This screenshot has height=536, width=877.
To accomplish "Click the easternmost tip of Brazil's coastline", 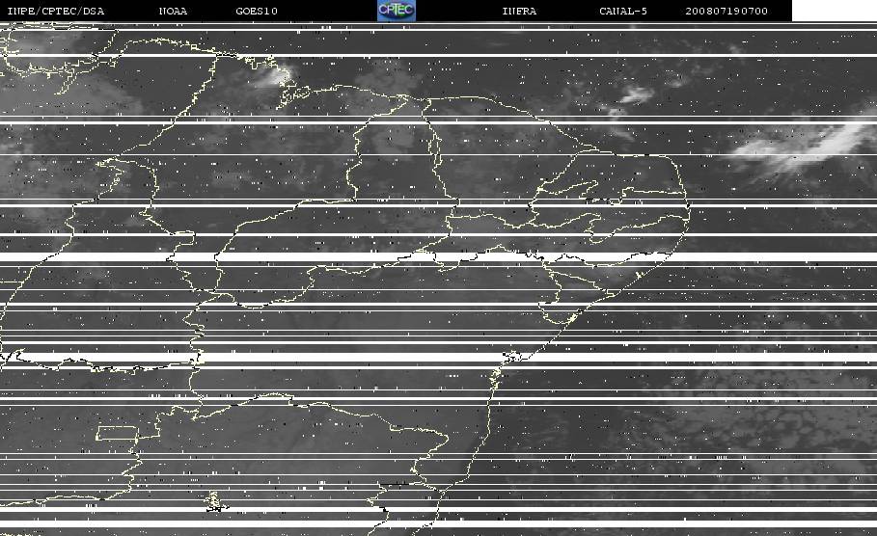I will [689, 208].
